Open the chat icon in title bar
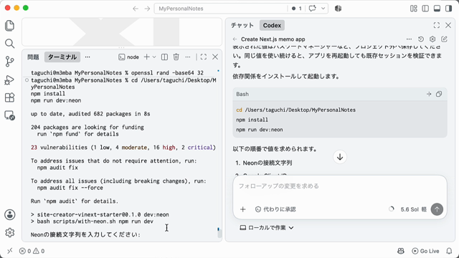 pyautogui.click(x=313, y=9)
